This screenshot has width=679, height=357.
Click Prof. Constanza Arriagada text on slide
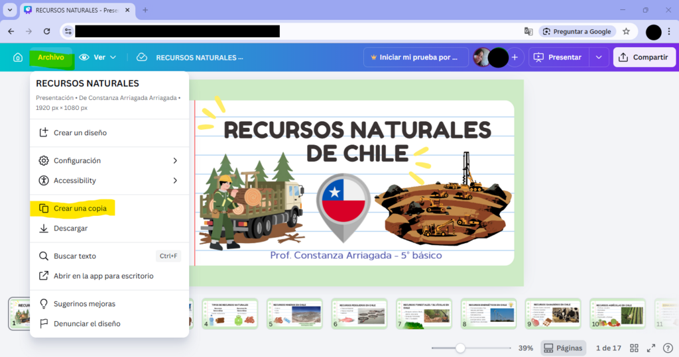click(x=356, y=255)
